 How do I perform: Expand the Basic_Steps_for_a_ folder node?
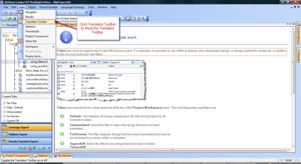coord(17,70)
